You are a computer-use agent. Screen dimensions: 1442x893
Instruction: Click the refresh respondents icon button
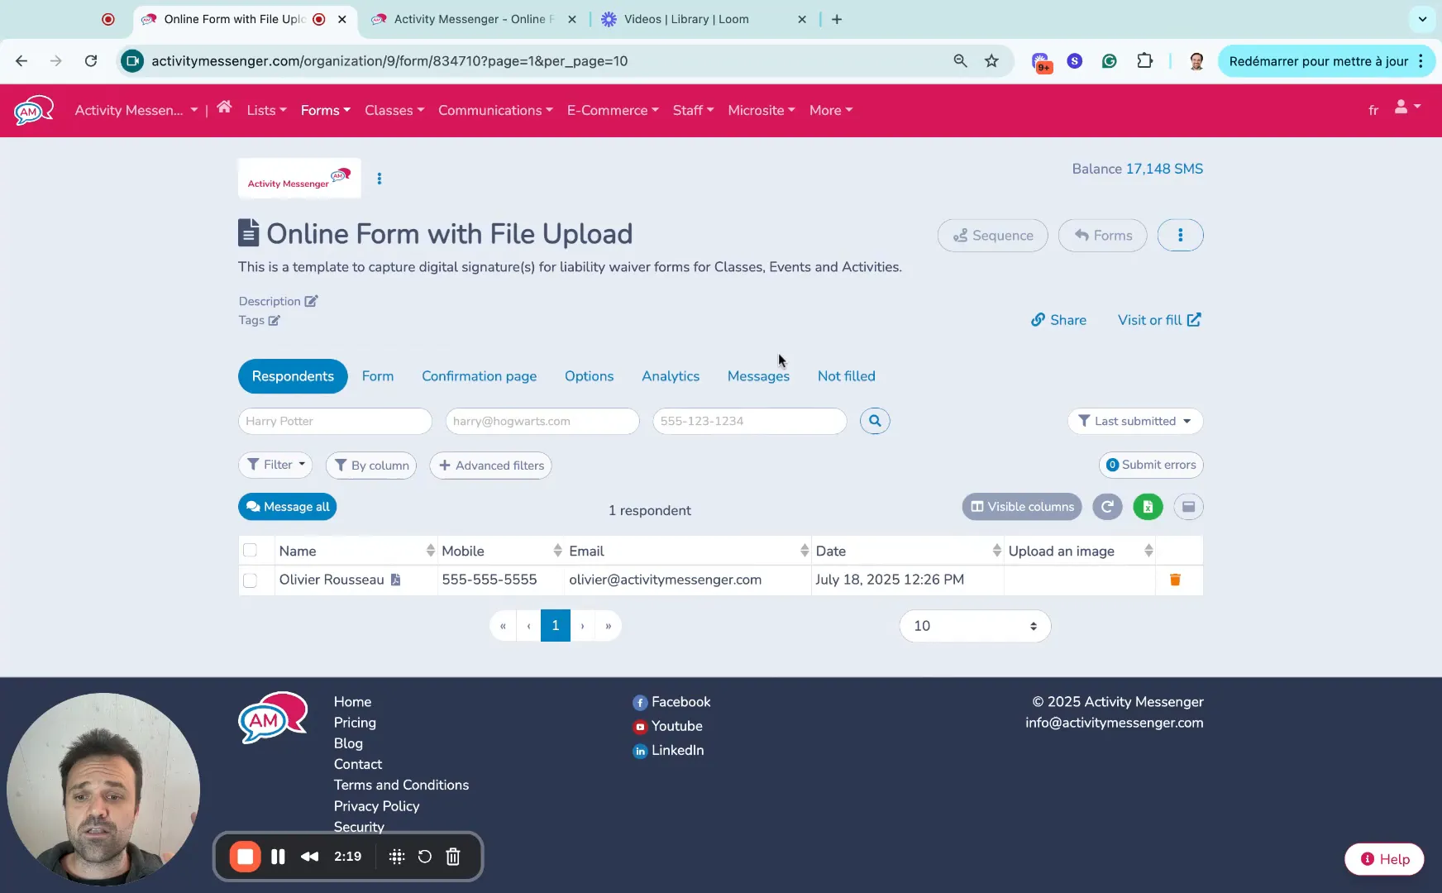pos(1107,507)
